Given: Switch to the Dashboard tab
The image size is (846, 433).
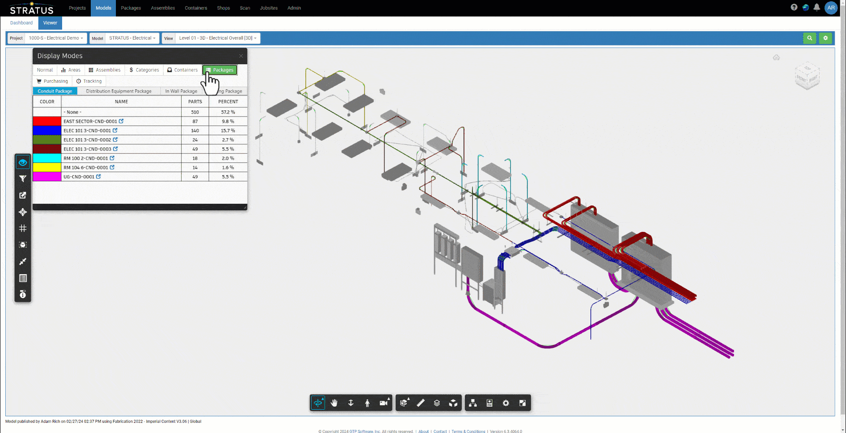Looking at the screenshot, I should point(21,23).
